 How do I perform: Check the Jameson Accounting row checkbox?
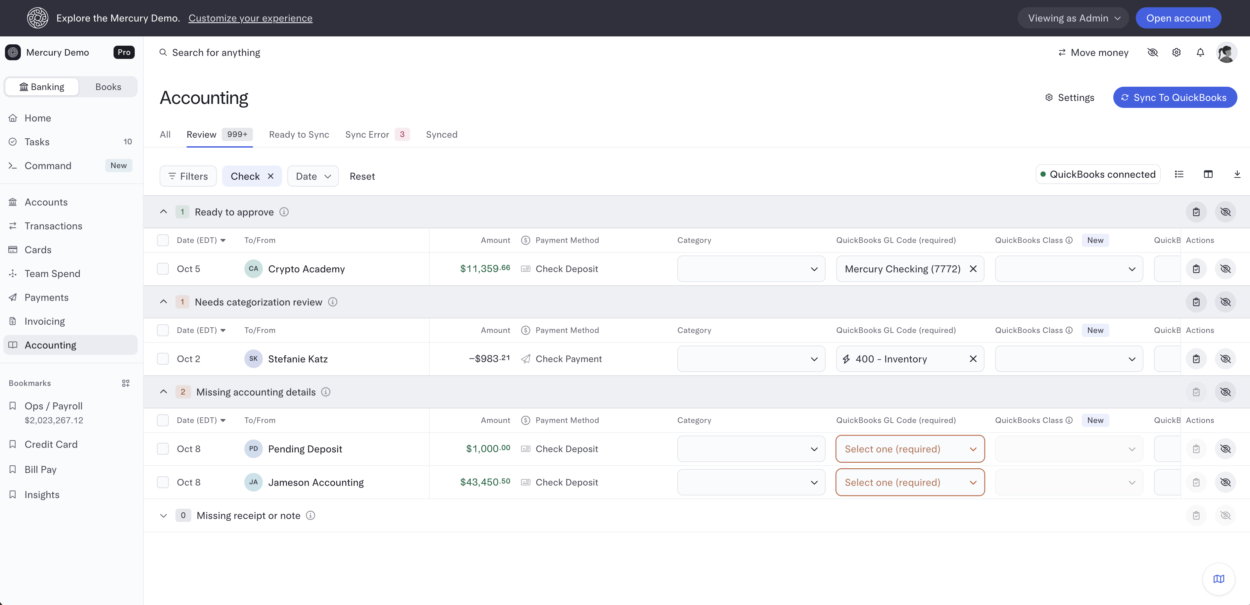(163, 482)
